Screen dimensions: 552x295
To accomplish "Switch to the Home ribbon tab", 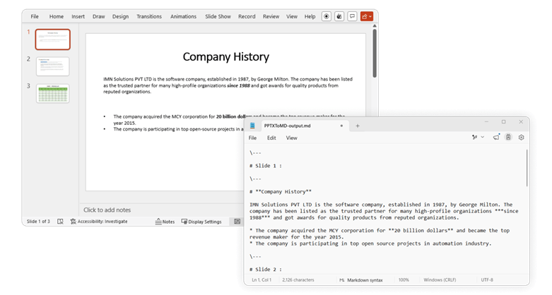I will tap(57, 16).
